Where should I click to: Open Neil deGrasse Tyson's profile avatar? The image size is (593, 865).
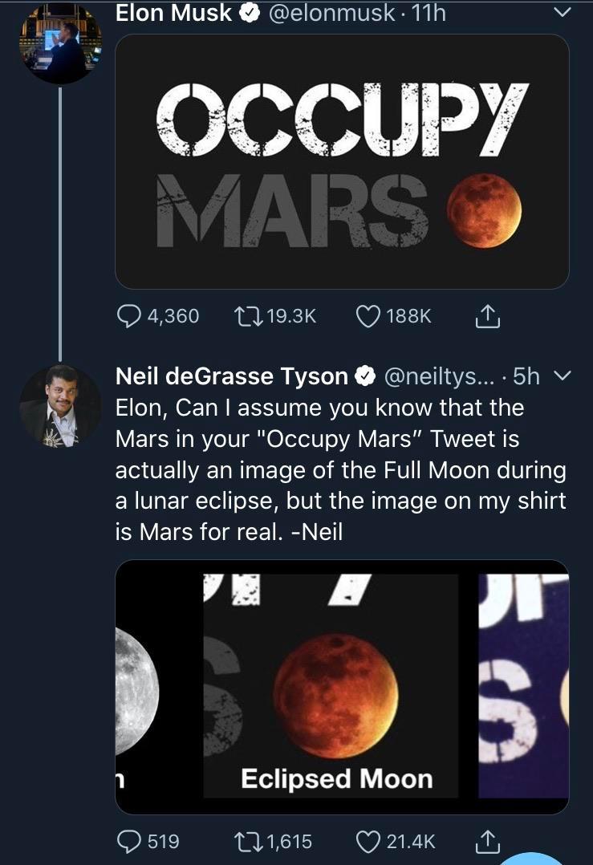[60, 407]
